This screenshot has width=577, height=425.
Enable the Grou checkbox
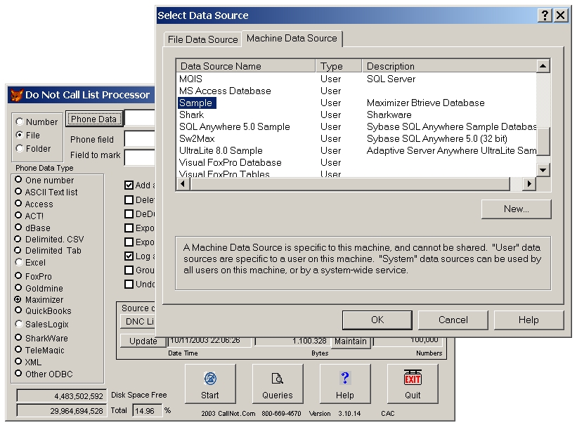pyautogui.click(x=129, y=270)
